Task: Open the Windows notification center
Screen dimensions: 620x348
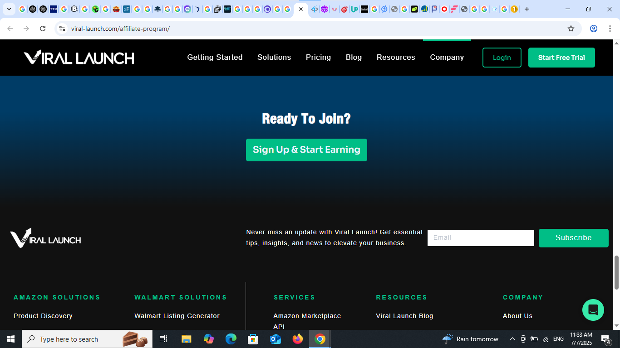Action: pos(605,339)
